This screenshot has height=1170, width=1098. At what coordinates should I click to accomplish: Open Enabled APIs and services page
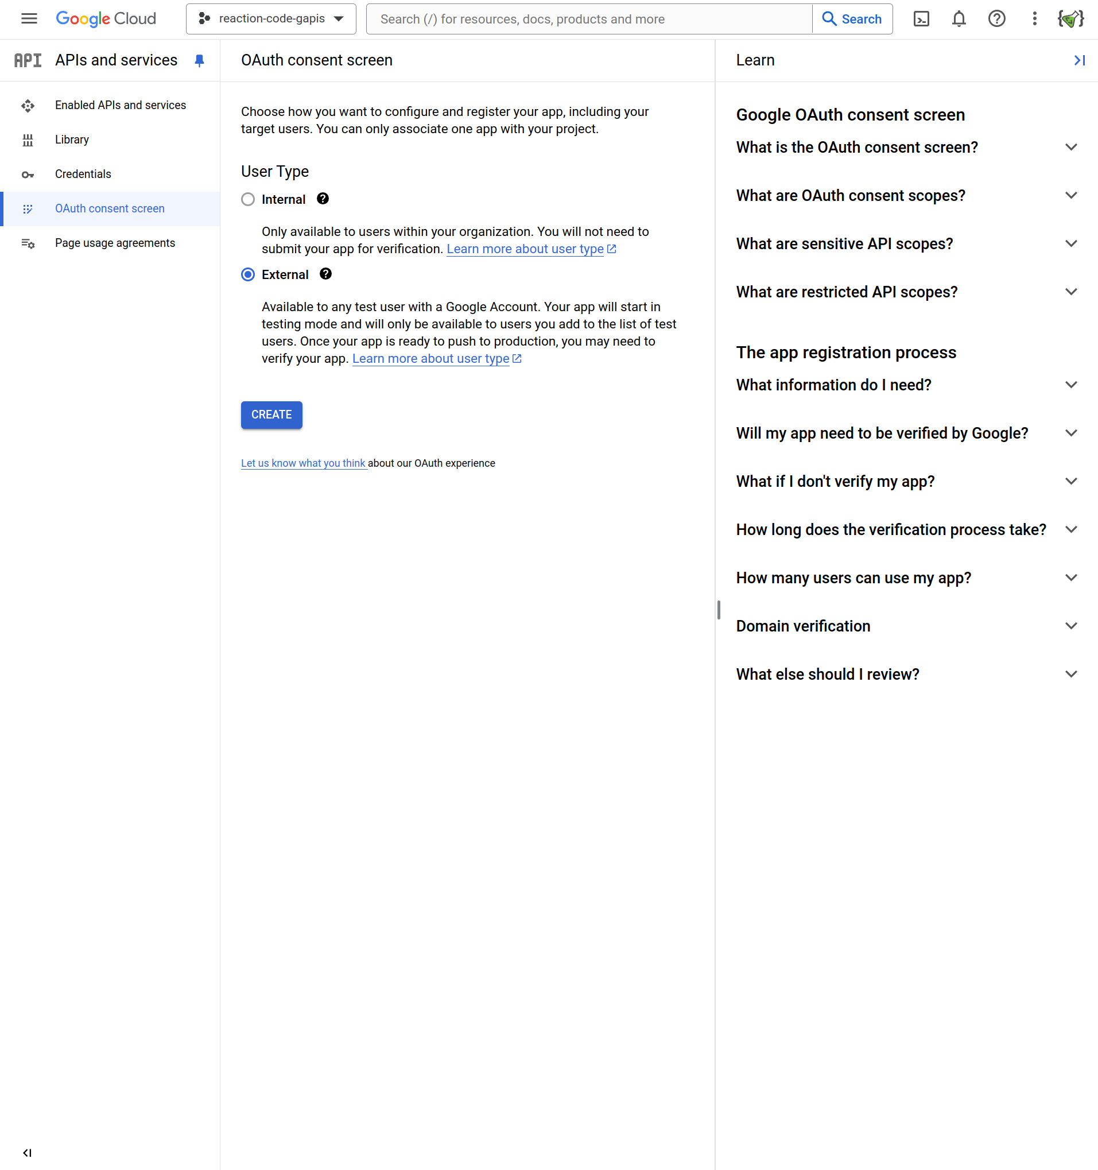[x=120, y=106]
